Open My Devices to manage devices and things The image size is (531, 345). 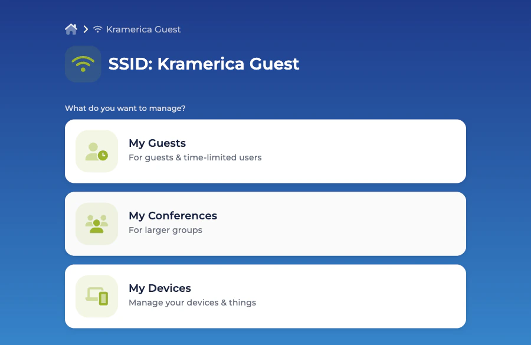265,296
